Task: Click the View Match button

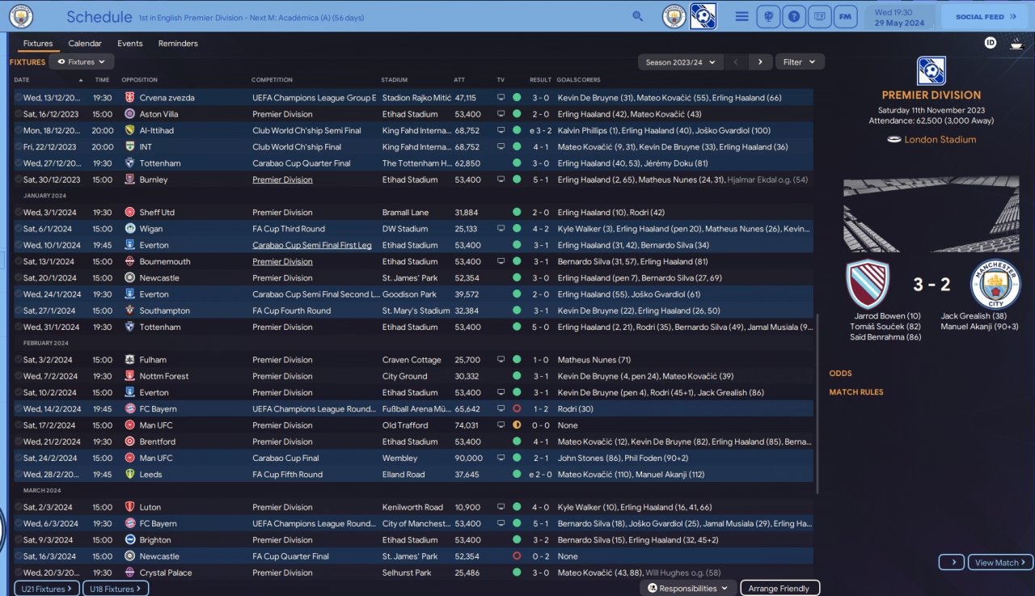Action: (1000, 562)
